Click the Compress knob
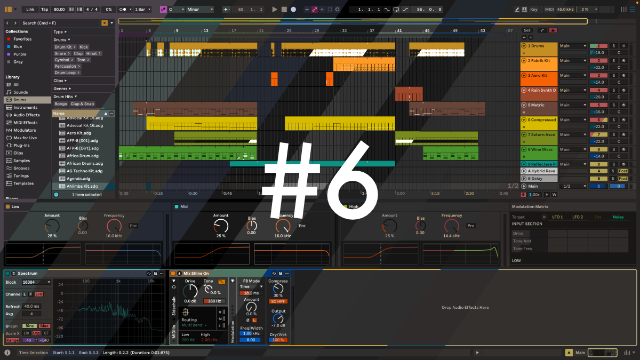 [278, 289]
